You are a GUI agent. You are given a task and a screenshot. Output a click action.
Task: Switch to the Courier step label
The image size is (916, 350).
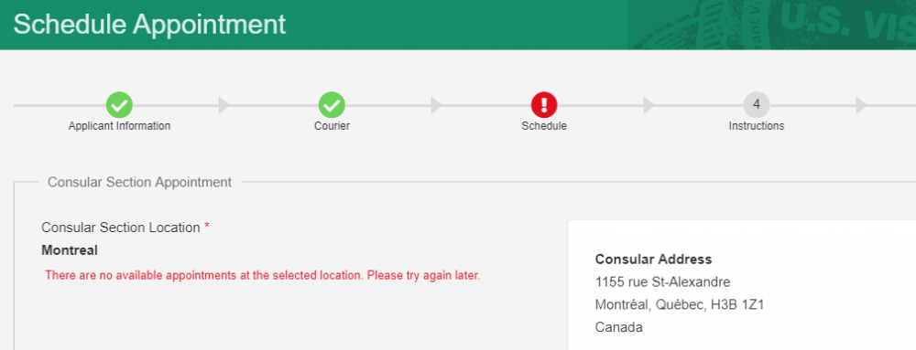(332, 126)
